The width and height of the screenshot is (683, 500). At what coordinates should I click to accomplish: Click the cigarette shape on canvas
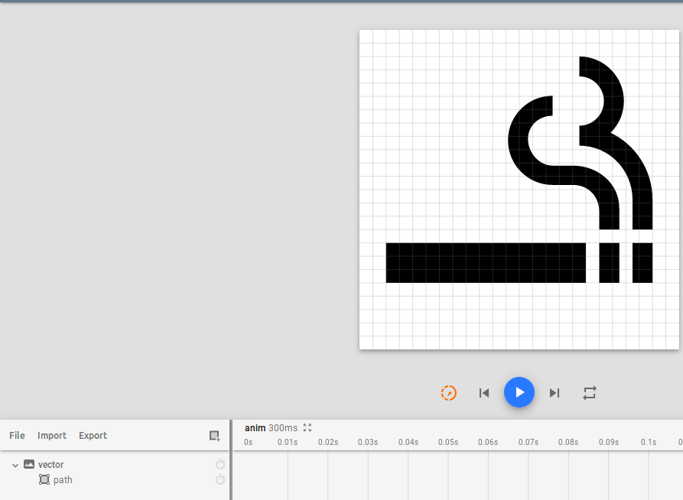click(486, 263)
